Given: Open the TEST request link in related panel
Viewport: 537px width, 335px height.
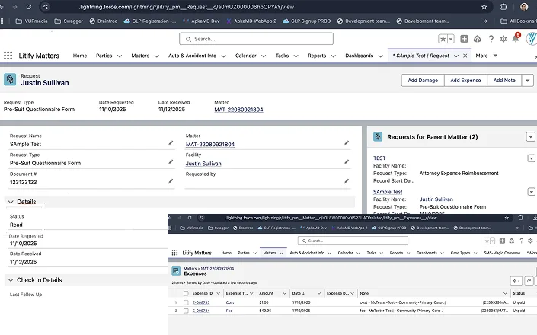Looking at the screenshot, I should click(x=379, y=158).
